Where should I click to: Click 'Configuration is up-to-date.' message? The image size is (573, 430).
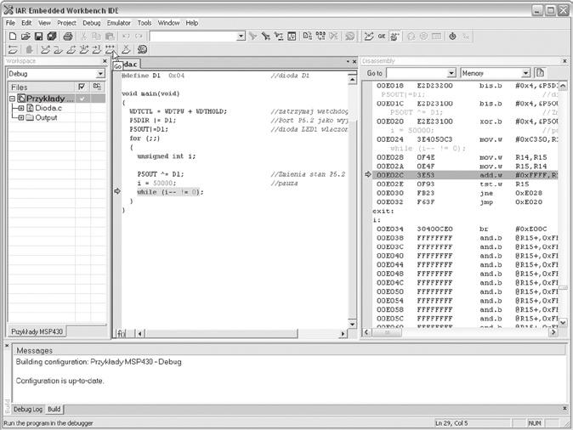(60, 381)
